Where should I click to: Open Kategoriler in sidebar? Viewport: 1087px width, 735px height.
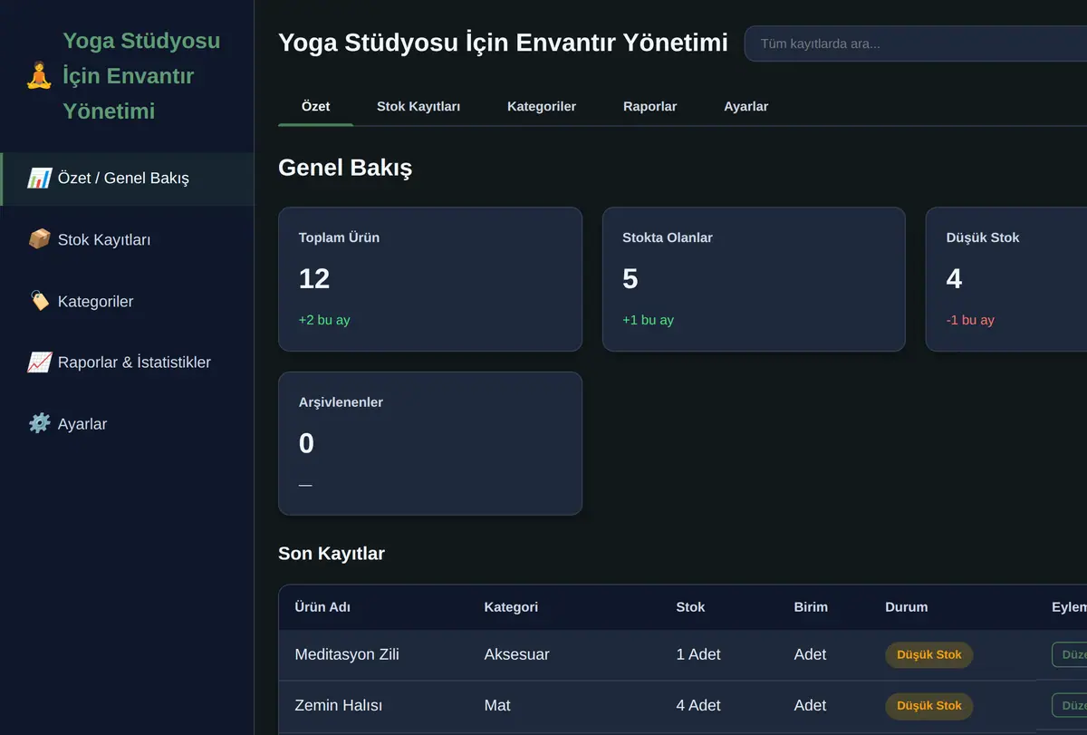(x=127, y=302)
